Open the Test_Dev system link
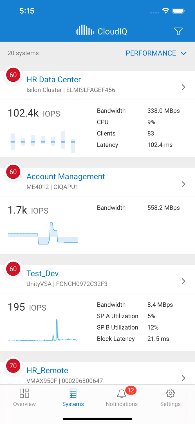The height and width of the screenshot is (424, 195). pyautogui.click(x=42, y=273)
